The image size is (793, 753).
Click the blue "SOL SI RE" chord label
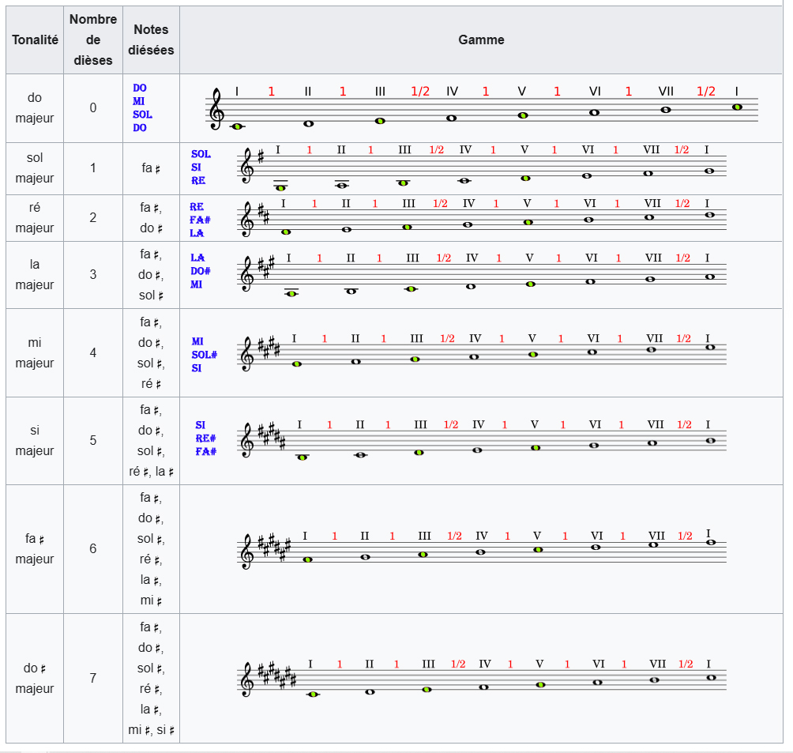[201, 168]
